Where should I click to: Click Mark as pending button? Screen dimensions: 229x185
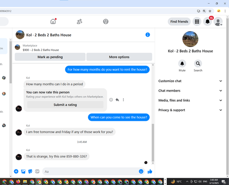(50, 57)
